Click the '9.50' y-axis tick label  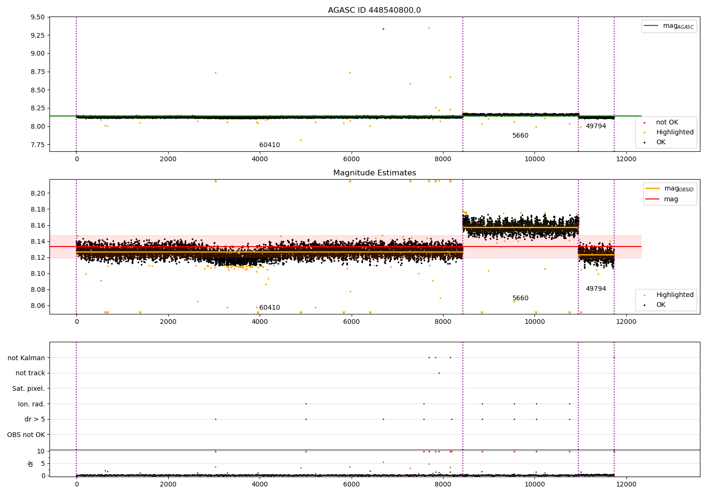point(38,17)
